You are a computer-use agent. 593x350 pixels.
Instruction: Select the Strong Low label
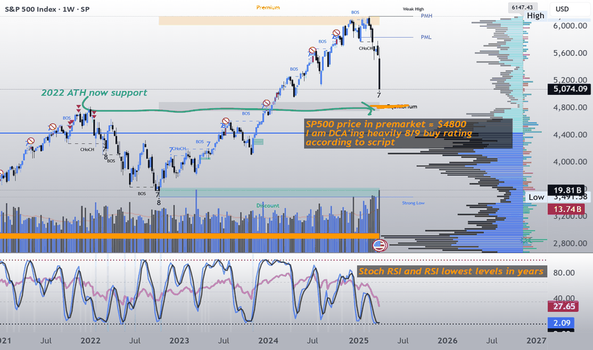point(413,203)
